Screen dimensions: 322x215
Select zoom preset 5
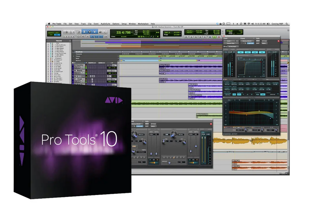73,37
